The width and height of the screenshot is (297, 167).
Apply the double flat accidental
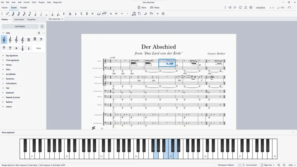[x=70, y=14]
